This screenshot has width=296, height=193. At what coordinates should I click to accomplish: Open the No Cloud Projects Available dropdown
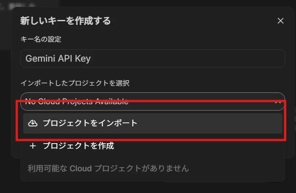point(153,101)
